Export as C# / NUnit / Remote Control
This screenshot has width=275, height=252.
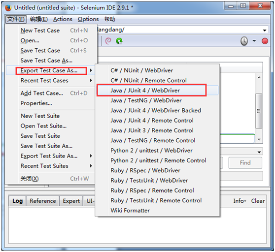pos(157,80)
